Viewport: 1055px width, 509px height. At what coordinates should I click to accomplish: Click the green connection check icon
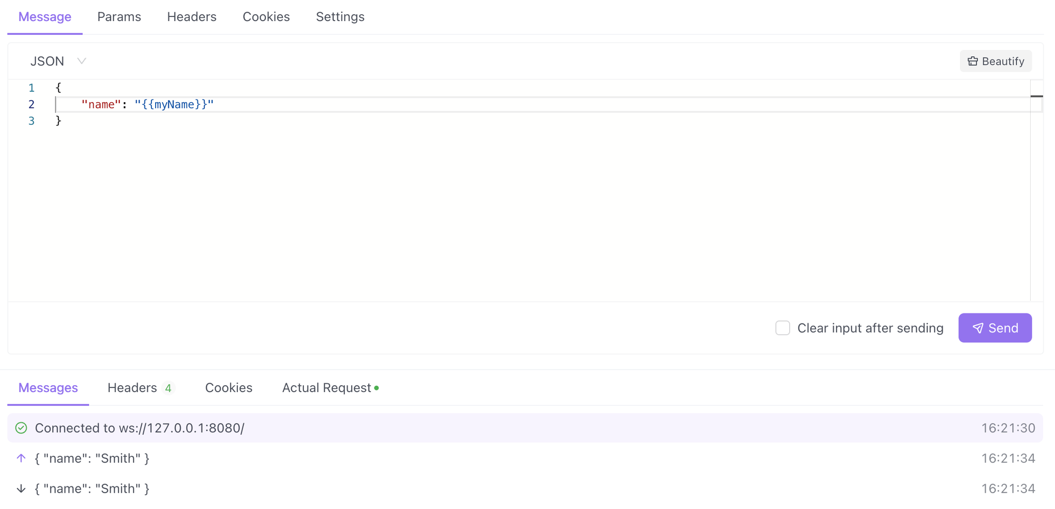21,428
